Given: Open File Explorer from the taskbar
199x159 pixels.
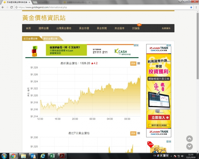Looking at the screenshot, I should [23, 156].
